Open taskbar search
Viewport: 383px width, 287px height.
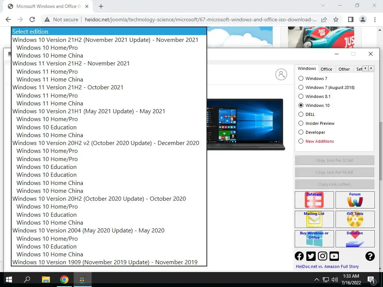point(27,280)
